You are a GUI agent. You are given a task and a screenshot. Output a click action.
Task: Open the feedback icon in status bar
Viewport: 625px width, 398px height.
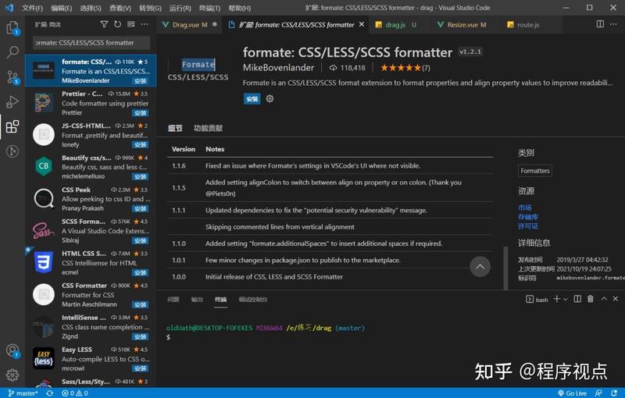pyautogui.click(x=598, y=393)
